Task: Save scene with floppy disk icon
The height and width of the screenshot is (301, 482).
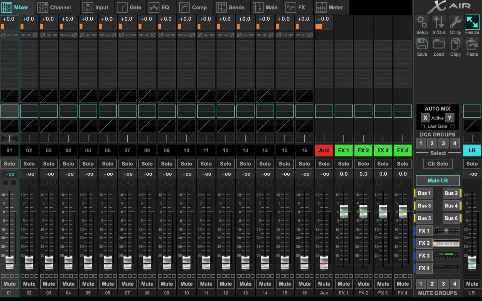Action: coord(422,44)
